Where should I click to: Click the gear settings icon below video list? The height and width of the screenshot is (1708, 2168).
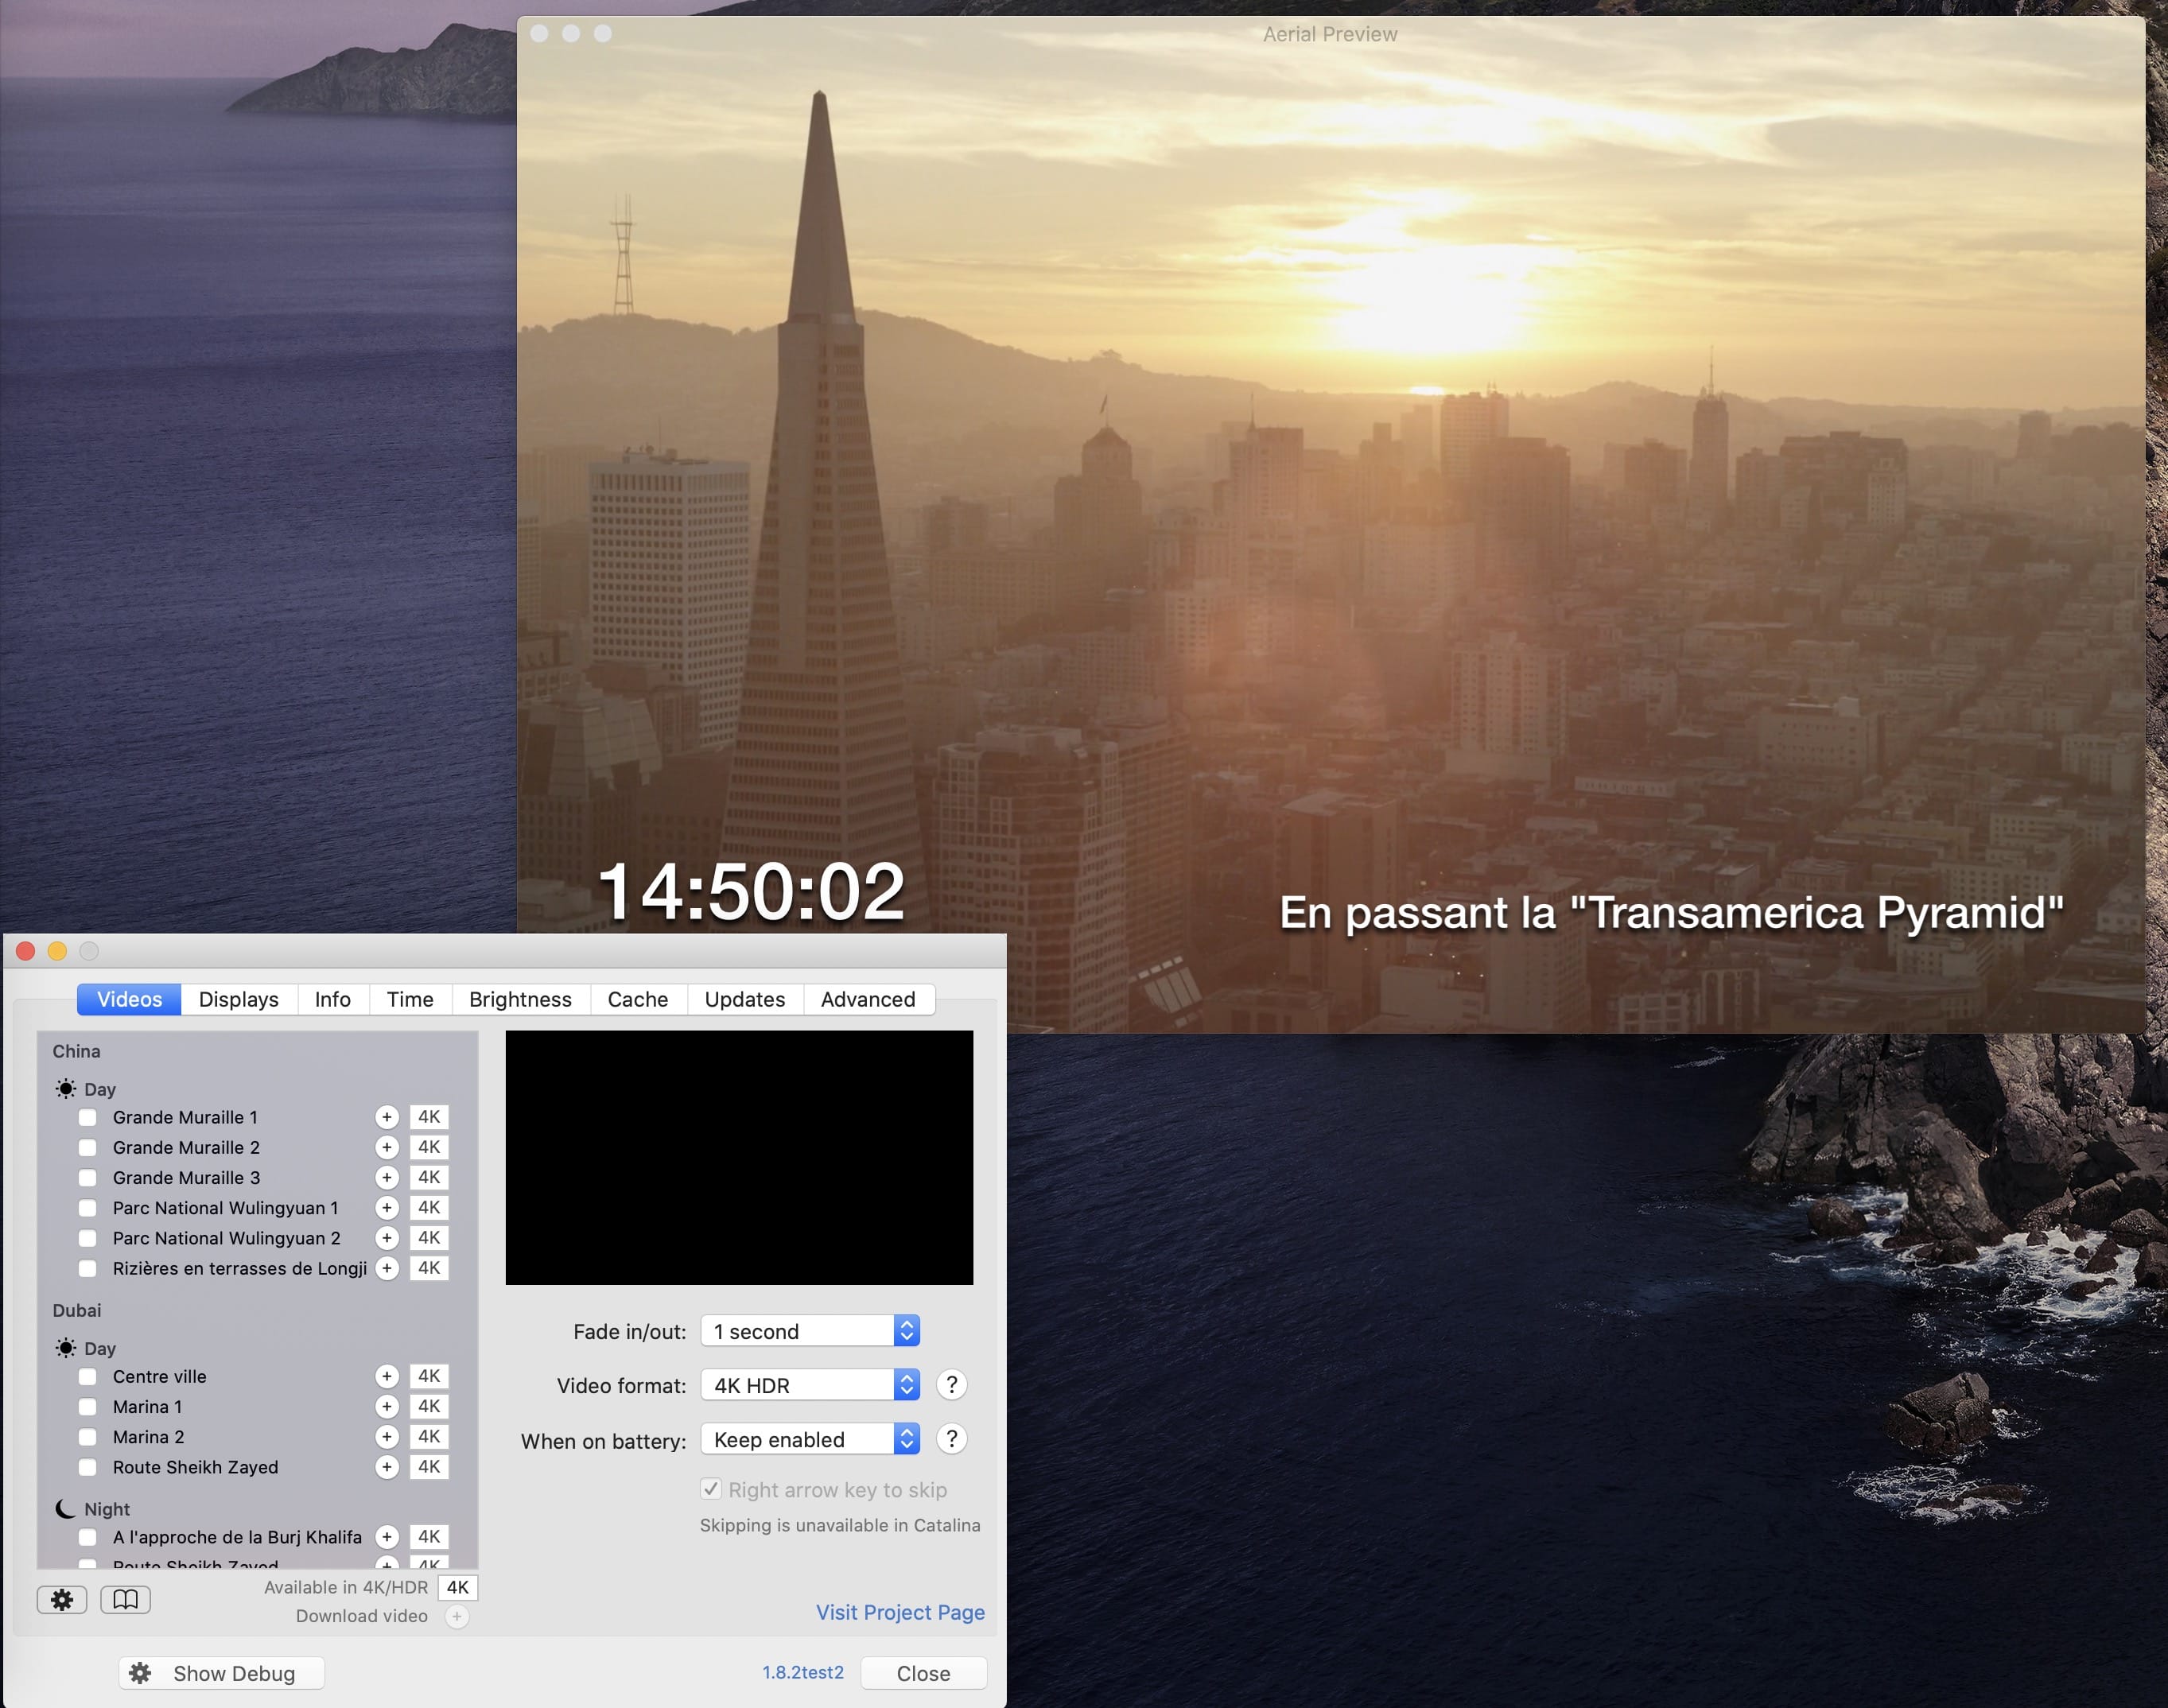pos(62,1600)
